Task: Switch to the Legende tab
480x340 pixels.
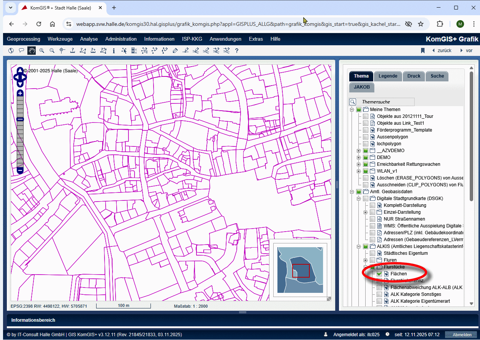Action: pyautogui.click(x=388, y=76)
